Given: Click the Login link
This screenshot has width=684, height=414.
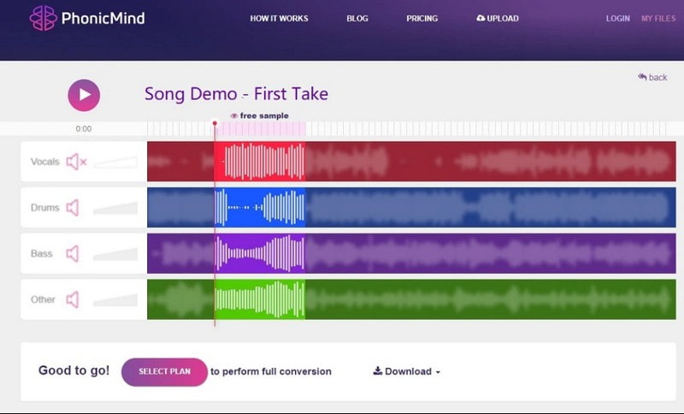Looking at the screenshot, I should click(x=617, y=18).
